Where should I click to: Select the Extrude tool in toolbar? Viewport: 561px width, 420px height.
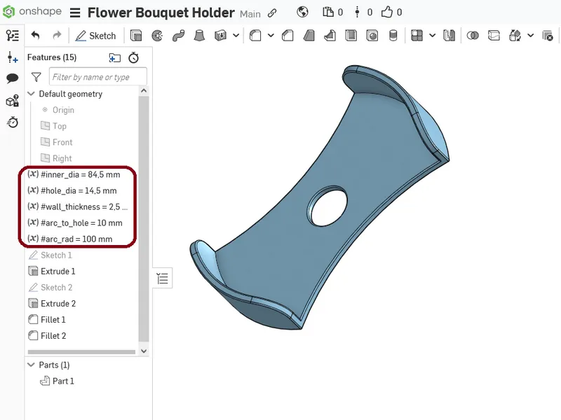click(136, 36)
